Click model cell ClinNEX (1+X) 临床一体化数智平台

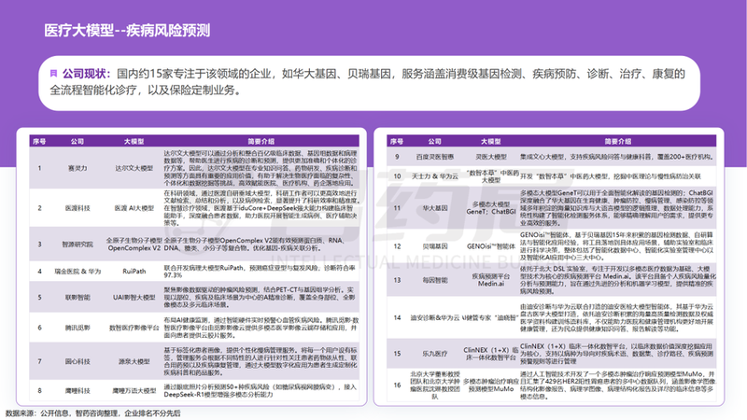(491, 354)
